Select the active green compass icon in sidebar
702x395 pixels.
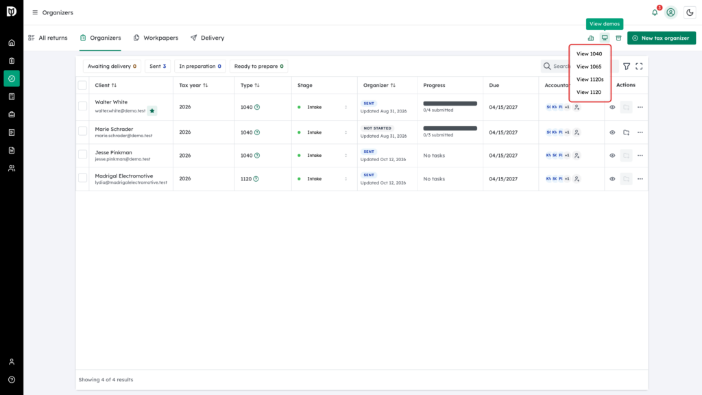click(12, 79)
